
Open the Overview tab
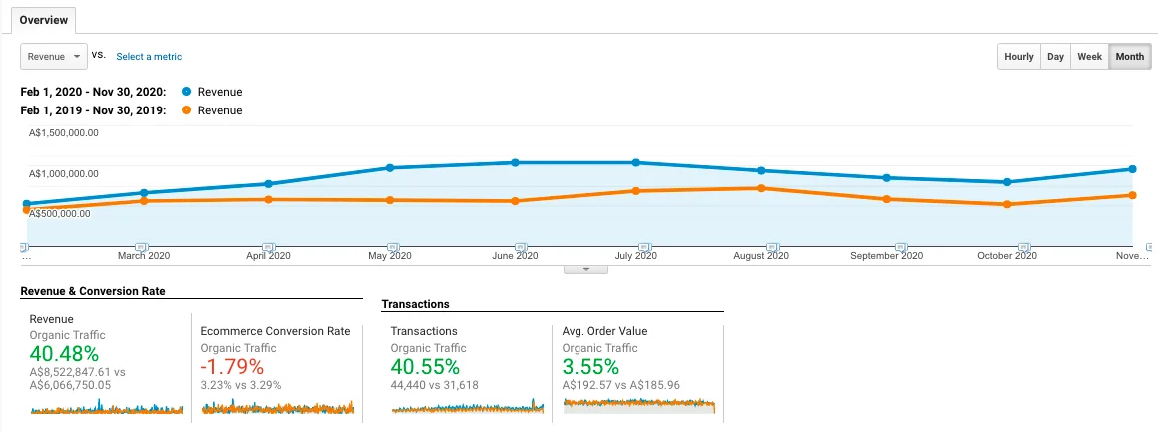point(42,20)
